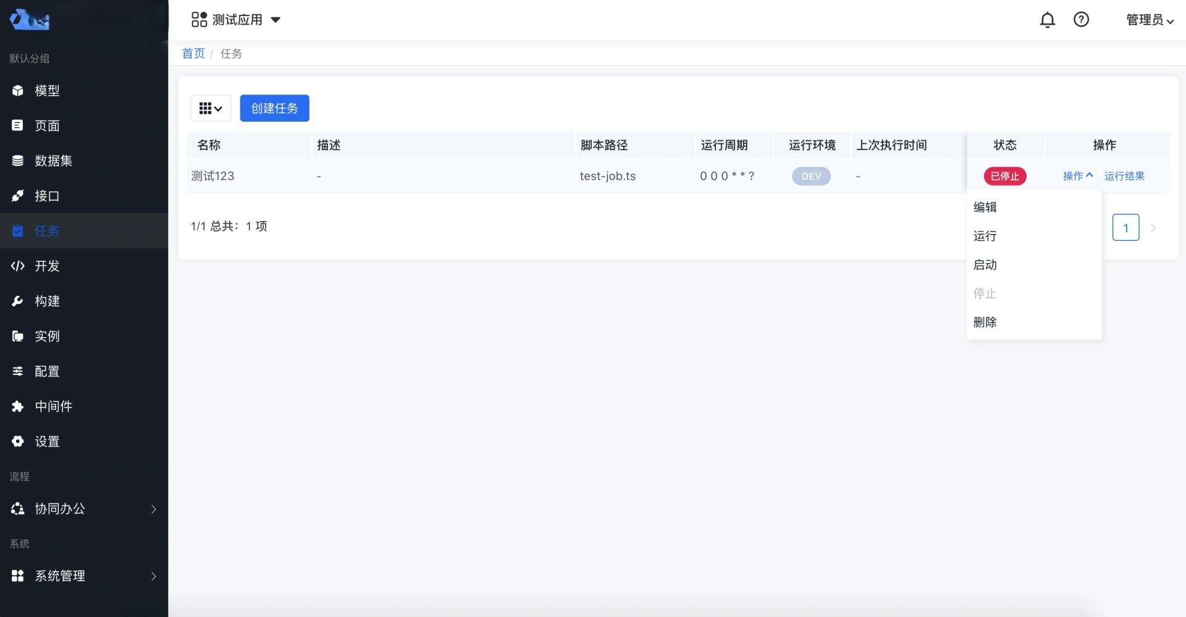The image size is (1186, 617).
Task: Click the cube icon beside 模型
Action: (18, 91)
